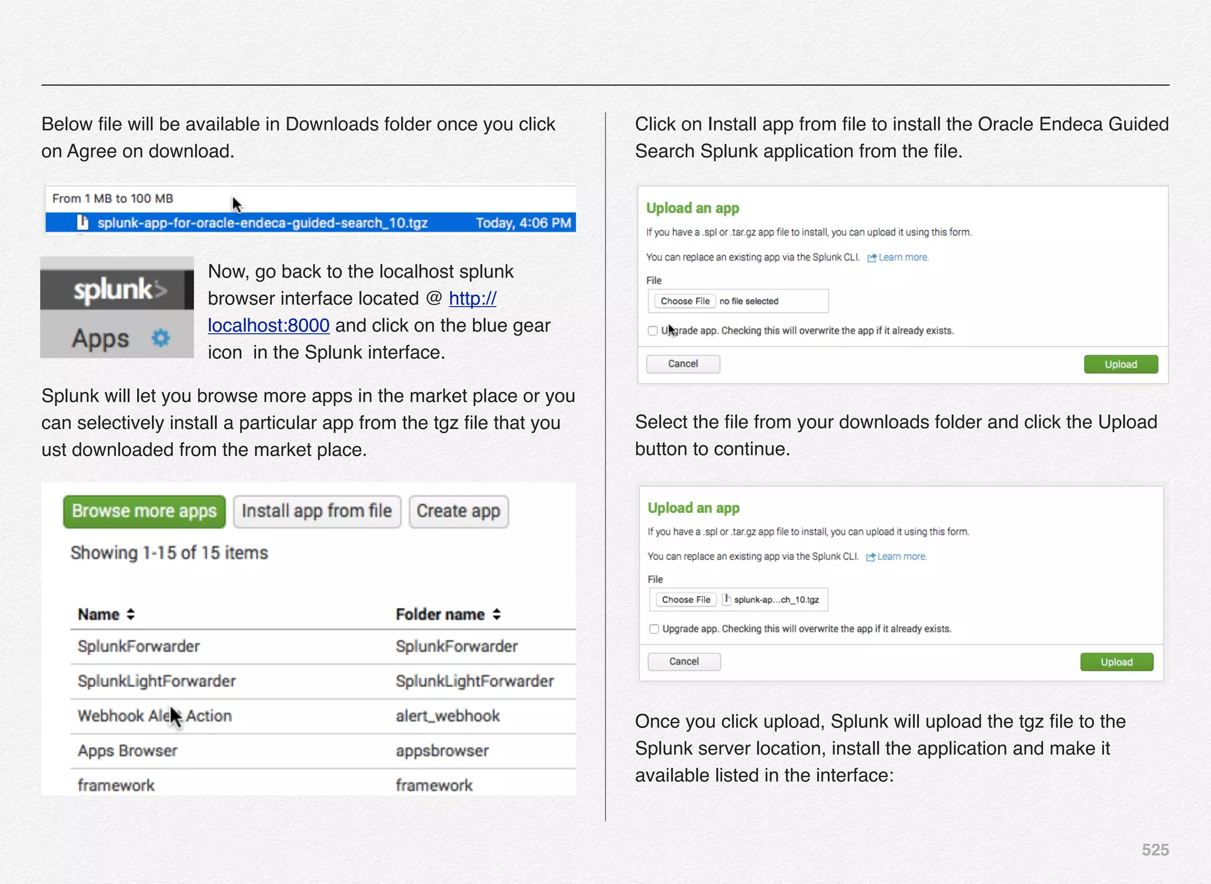The width and height of the screenshot is (1211, 884).
Task: Click the splunk-ap...ch_10.tgz selected file text
Action: click(776, 600)
